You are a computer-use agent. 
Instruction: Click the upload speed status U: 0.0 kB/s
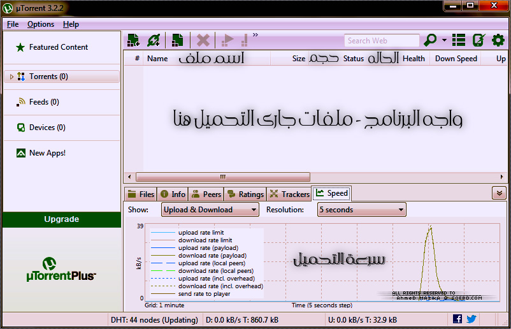[x=363, y=320]
